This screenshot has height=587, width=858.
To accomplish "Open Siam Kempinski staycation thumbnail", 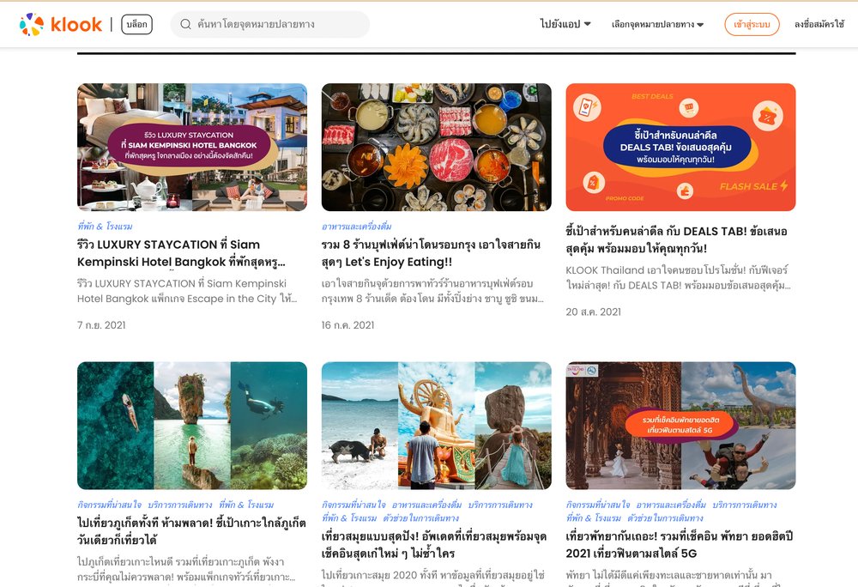I will [x=192, y=147].
